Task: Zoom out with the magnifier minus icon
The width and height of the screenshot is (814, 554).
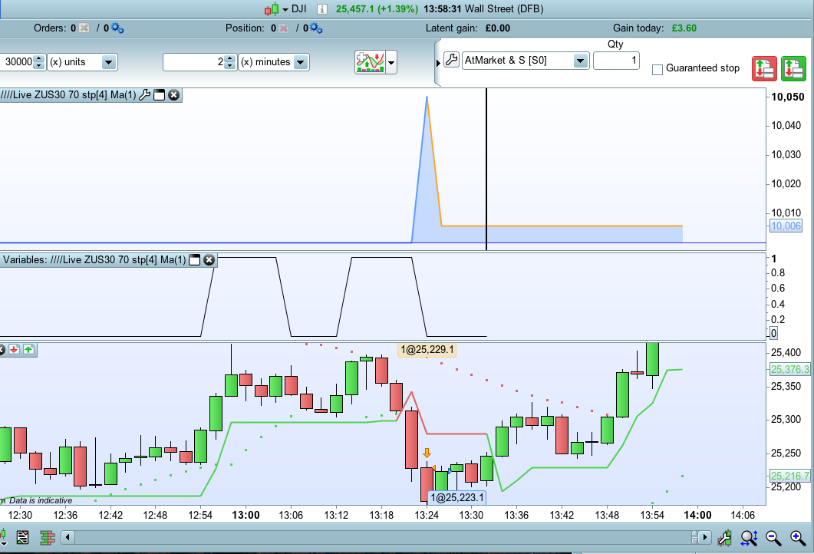Action: click(x=773, y=538)
